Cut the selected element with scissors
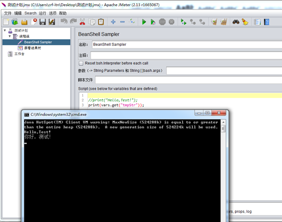The height and width of the screenshot is (222, 282). point(82,22)
